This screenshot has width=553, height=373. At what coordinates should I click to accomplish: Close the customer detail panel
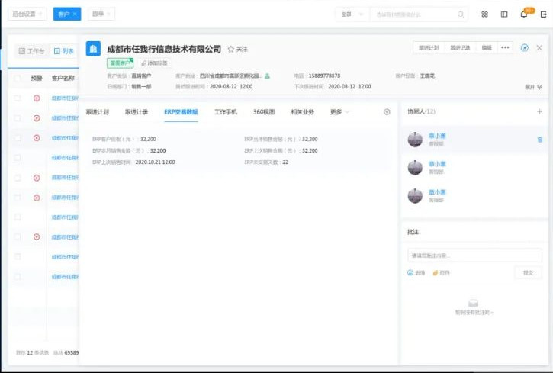coord(539,47)
